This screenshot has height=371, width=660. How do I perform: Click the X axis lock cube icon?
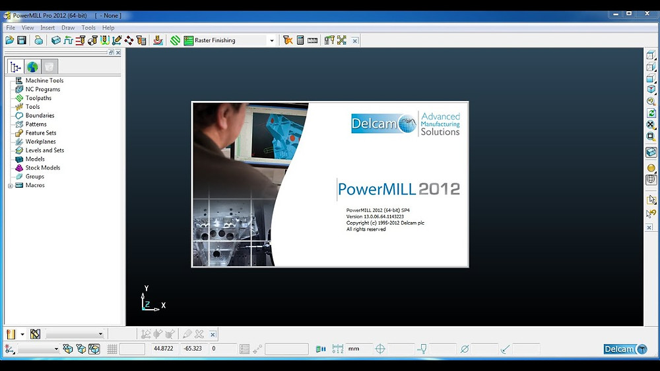click(x=67, y=349)
